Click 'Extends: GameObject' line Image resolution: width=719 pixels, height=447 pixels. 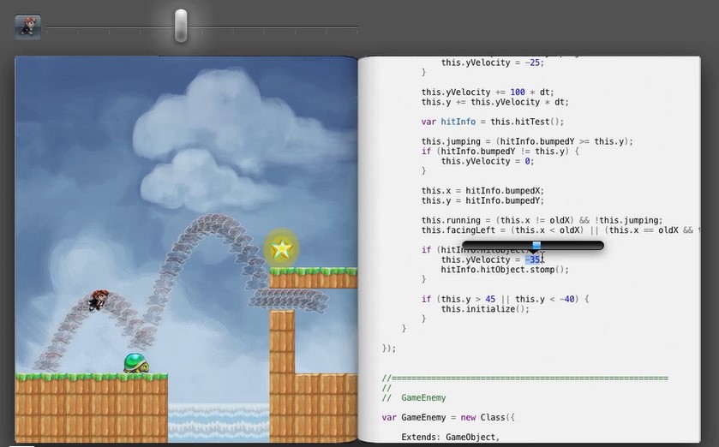coord(450,438)
